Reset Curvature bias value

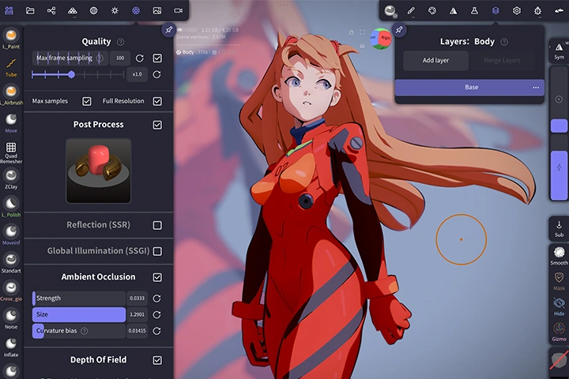156,331
